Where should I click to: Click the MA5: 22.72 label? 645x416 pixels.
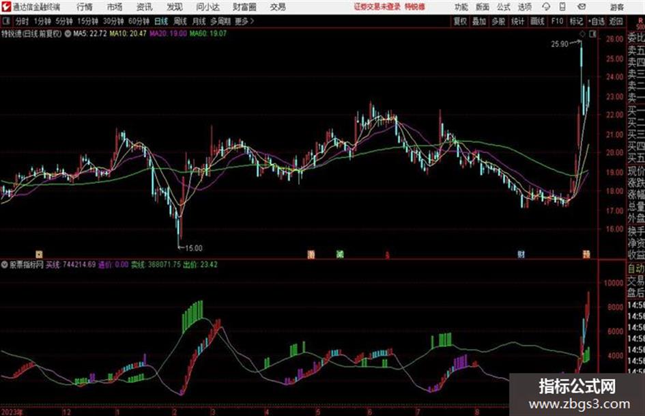89,33
